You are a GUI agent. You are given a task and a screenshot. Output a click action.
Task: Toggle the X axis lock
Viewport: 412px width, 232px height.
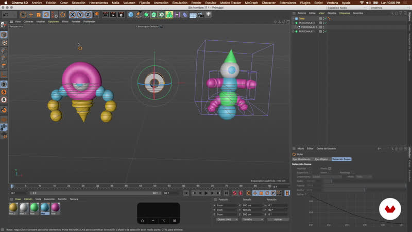click(x=73, y=14)
